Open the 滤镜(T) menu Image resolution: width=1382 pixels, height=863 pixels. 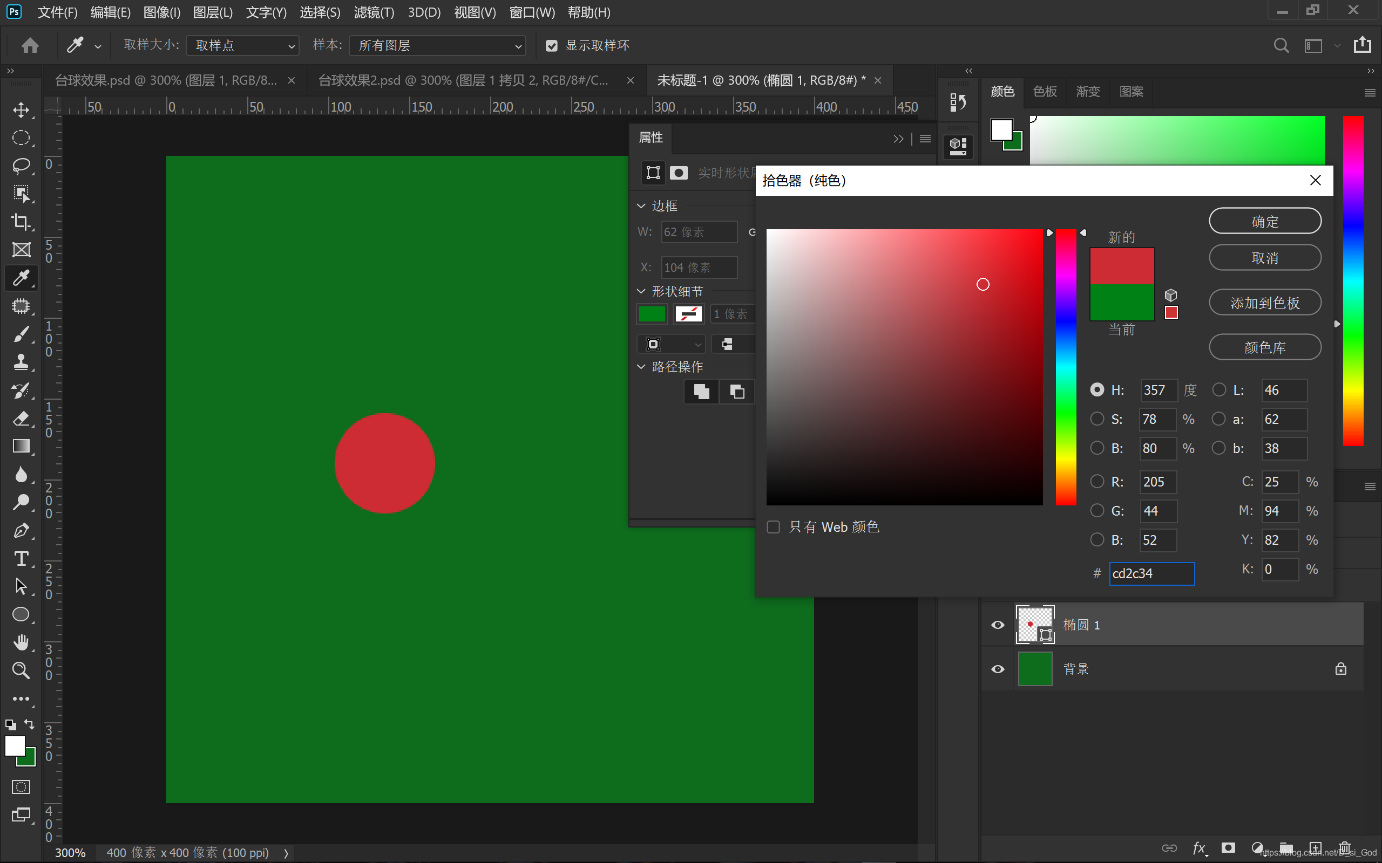374,12
